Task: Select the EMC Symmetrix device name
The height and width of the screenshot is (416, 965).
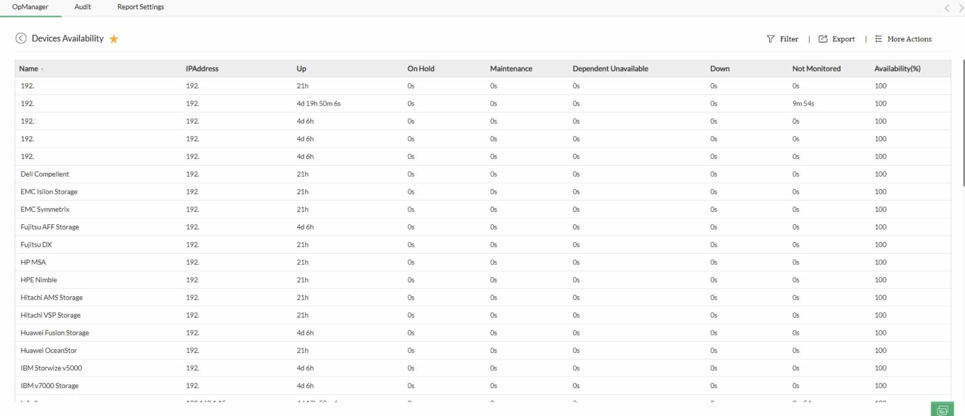Action: pos(45,209)
